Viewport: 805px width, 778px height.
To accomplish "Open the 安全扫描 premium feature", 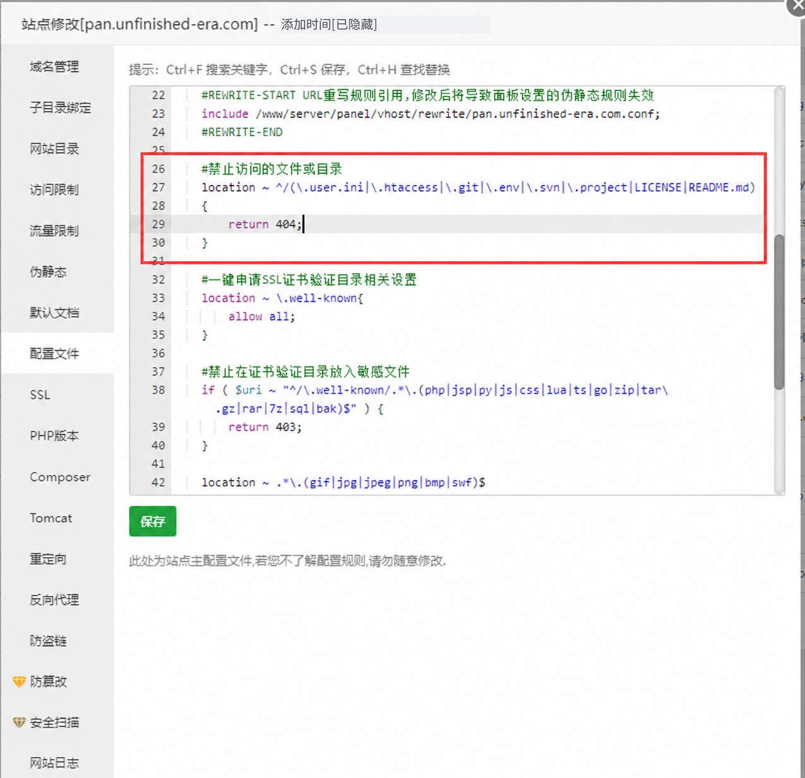I will point(54,722).
